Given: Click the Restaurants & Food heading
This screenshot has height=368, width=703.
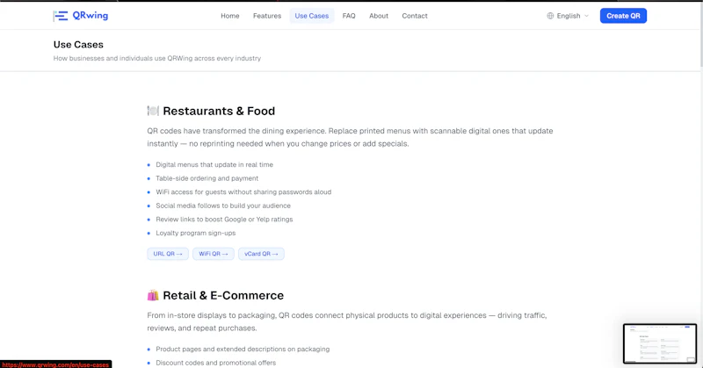Looking at the screenshot, I should pyautogui.click(x=219, y=111).
